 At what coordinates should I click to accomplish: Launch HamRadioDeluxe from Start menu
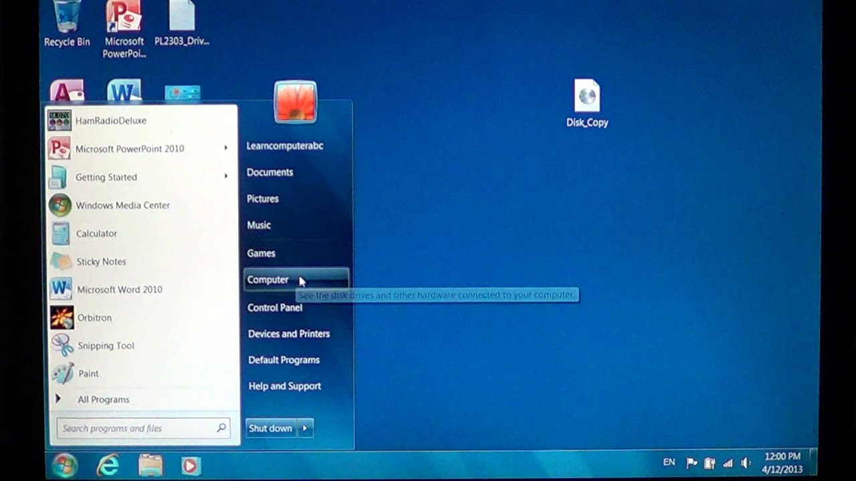pos(142,121)
